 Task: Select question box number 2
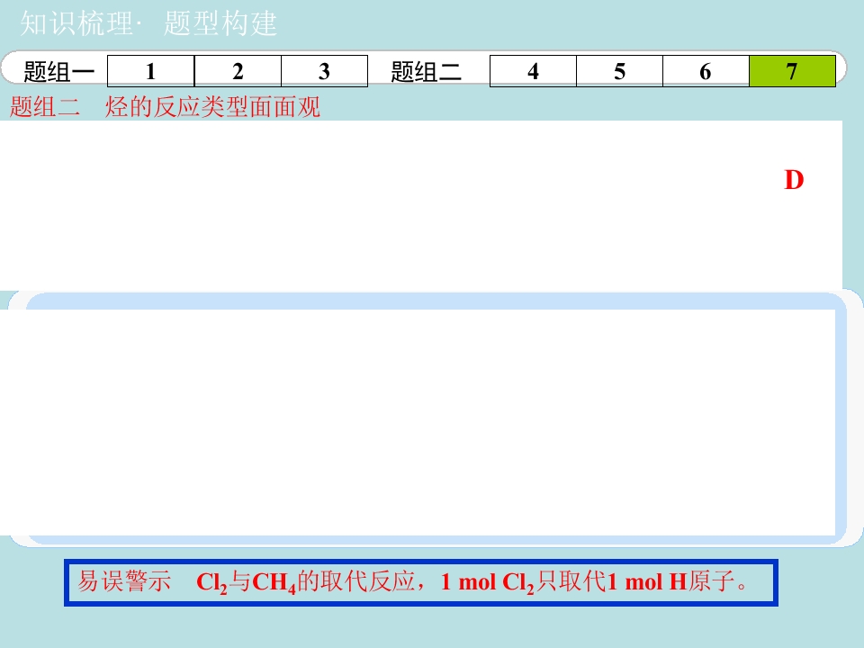(238, 71)
